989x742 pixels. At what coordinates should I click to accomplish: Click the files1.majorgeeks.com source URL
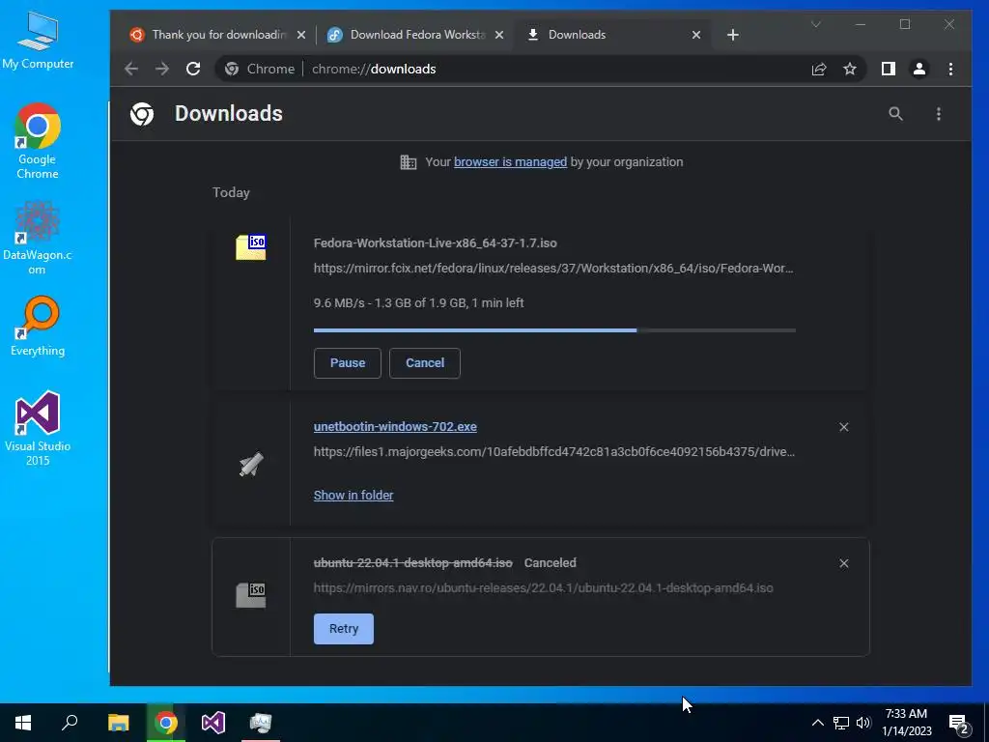pos(553,452)
